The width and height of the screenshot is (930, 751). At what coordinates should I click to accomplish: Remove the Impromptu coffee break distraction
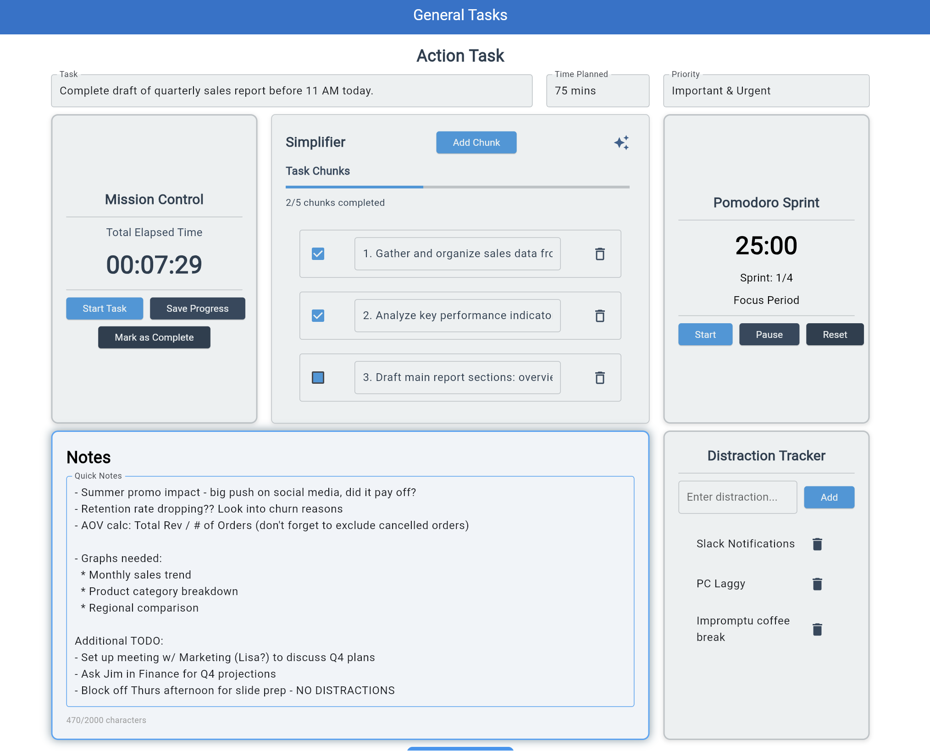pos(817,630)
